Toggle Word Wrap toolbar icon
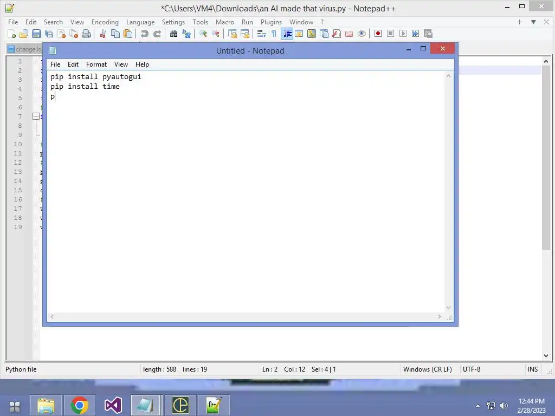 pos(261,34)
